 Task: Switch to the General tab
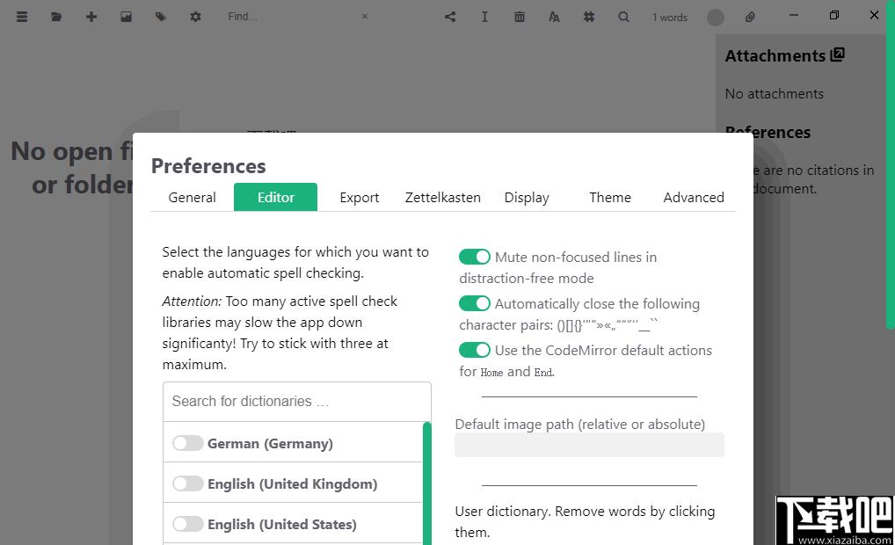(x=192, y=198)
